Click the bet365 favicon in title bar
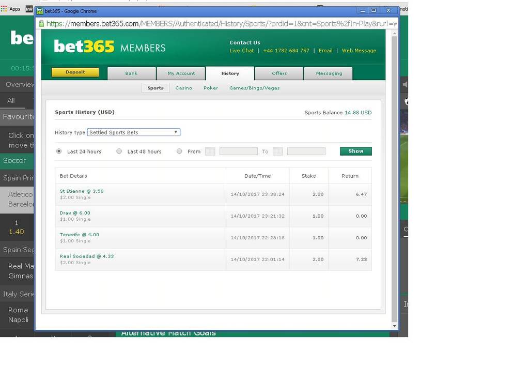Viewport: 529px width, 381px height. point(40,11)
